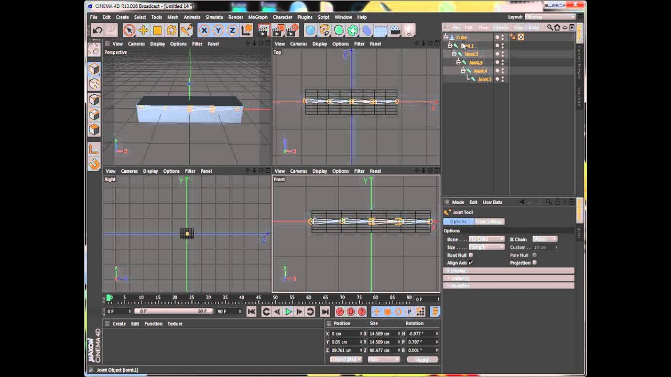671x377 pixels.
Task: Open the MoGraph menu
Action: pyautogui.click(x=258, y=17)
